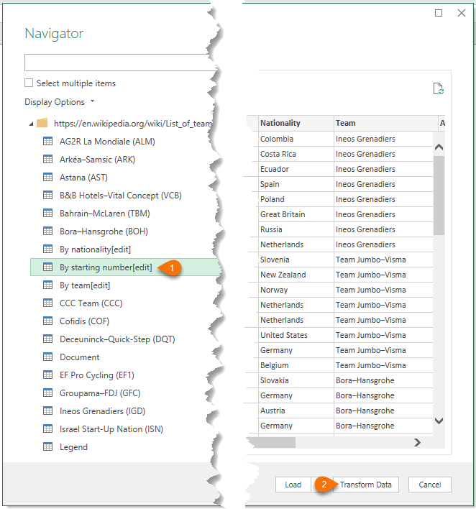The width and height of the screenshot is (476, 509).
Task: Cancel the Navigator dialog
Action: click(x=429, y=485)
